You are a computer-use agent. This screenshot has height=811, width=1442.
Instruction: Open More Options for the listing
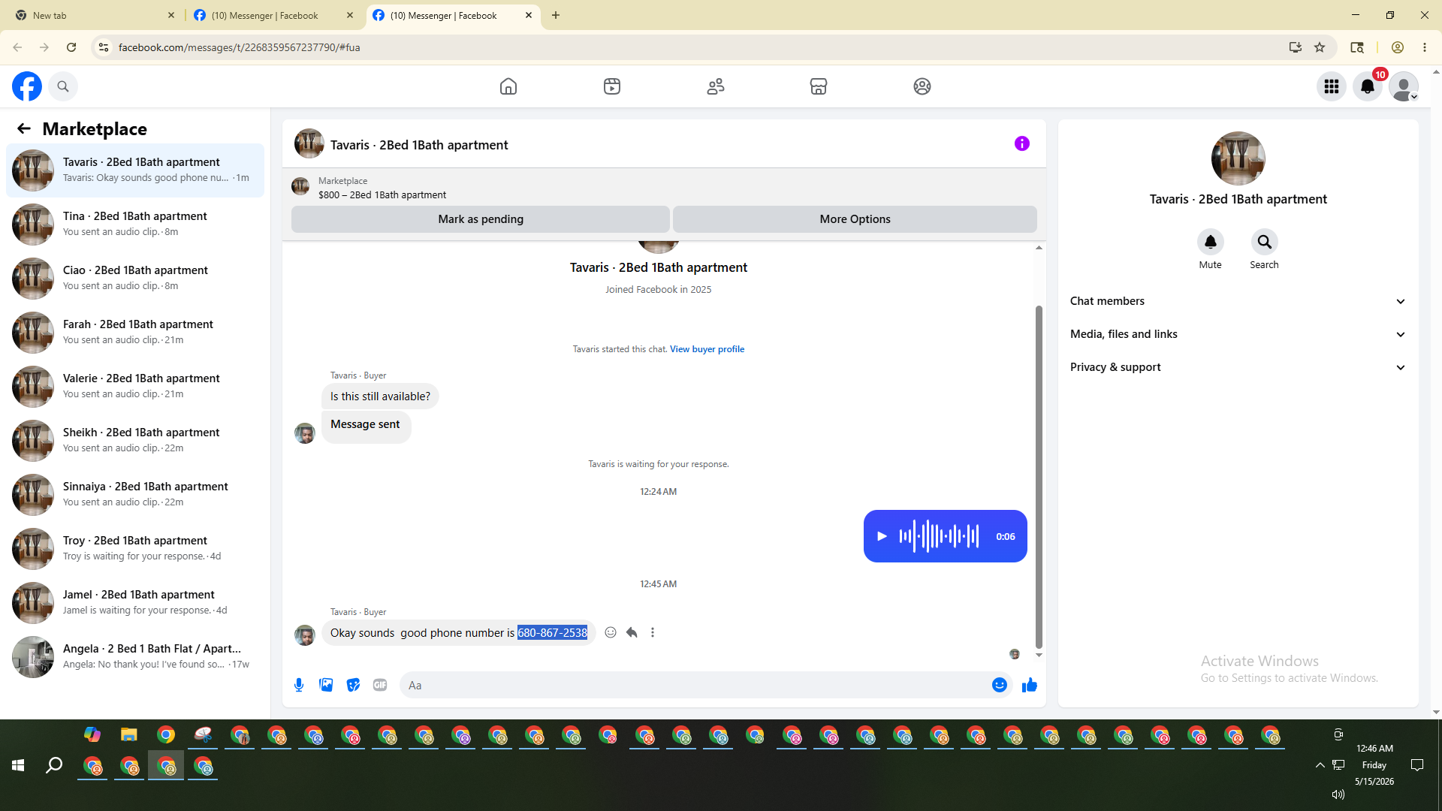855,219
